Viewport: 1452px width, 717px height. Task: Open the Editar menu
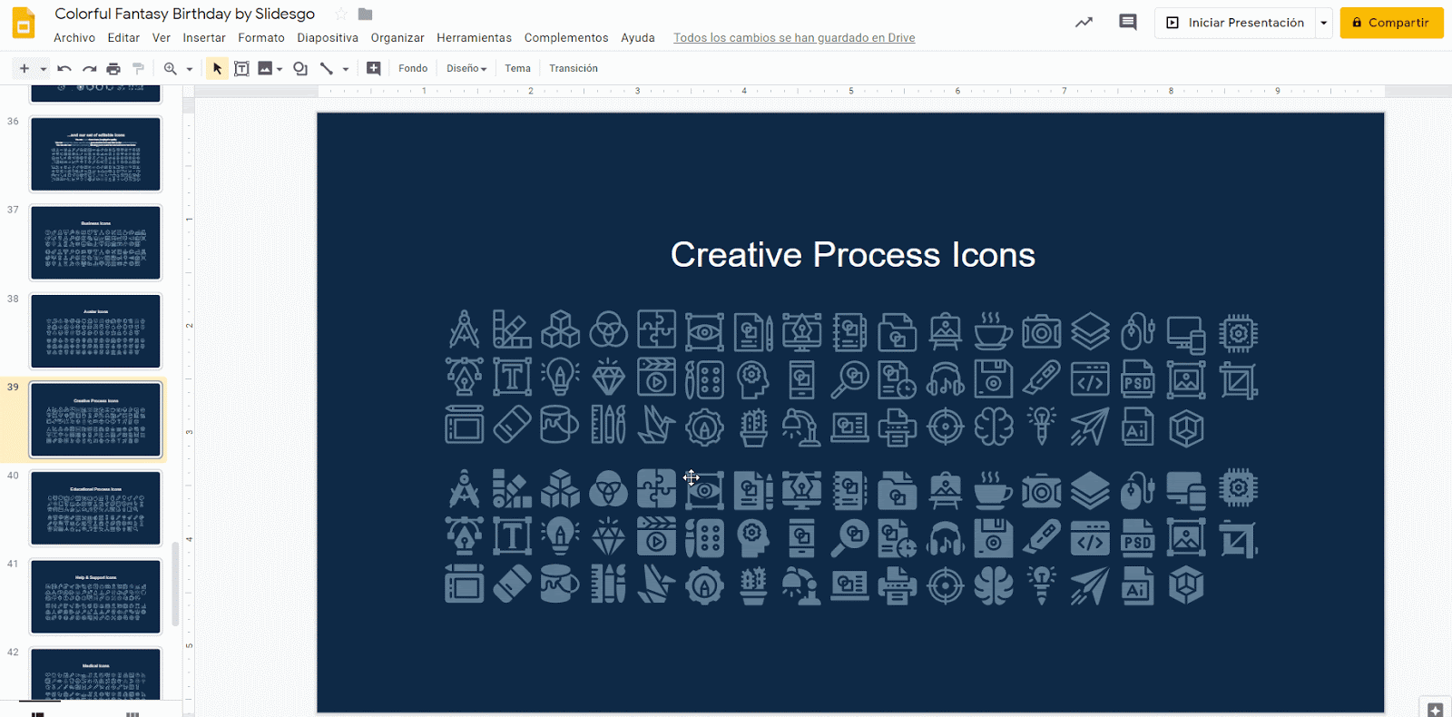(x=123, y=38)
